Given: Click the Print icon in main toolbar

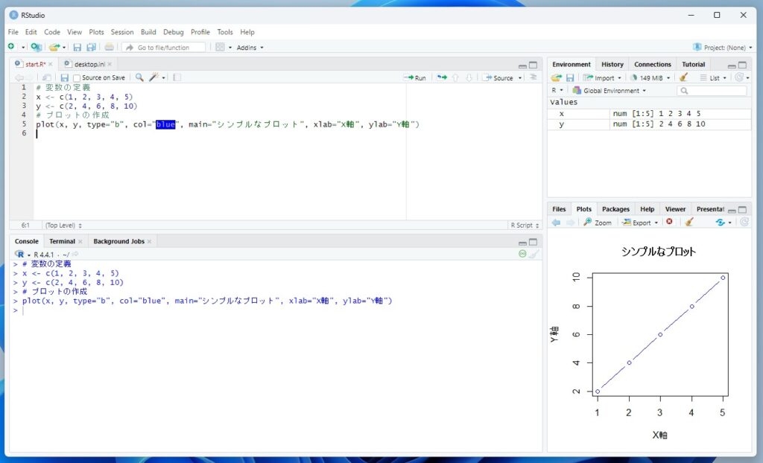Looking at the screenshot, I should click(110, 47).
